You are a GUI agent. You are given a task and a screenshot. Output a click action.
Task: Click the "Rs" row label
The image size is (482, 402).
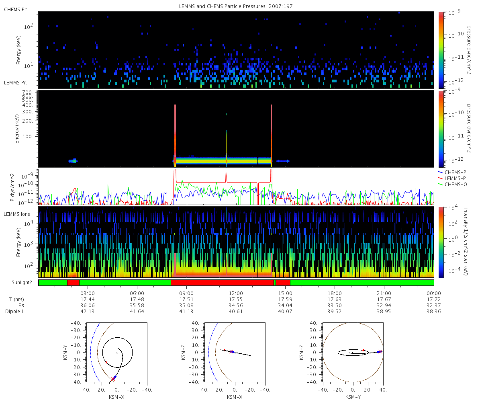(21, 306)
